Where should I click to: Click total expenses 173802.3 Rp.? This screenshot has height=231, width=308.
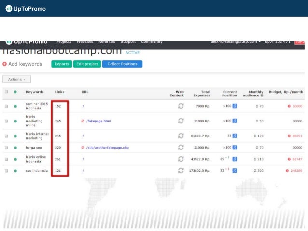pos(199,171)
